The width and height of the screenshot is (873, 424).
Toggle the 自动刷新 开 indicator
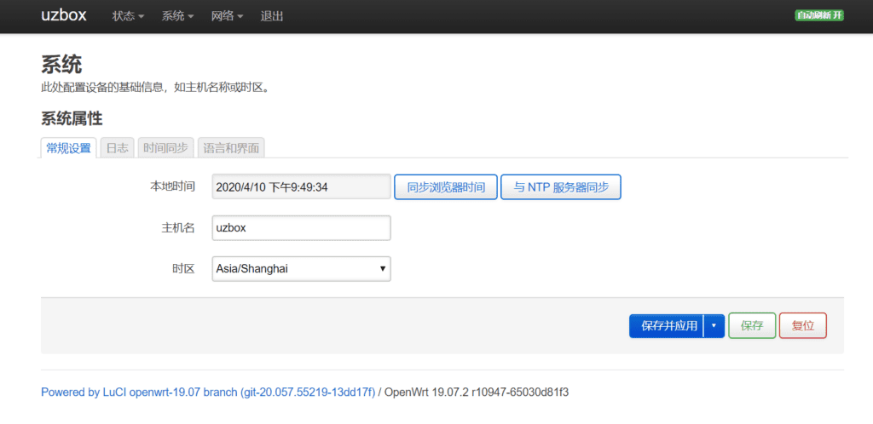pyautogui.click(x=818, y=15)
